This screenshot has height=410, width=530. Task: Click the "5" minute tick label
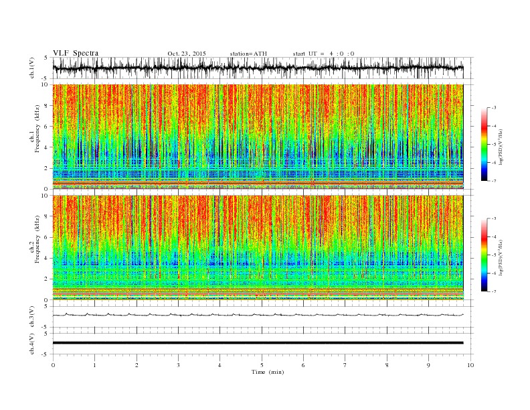(x=262, y=365)
